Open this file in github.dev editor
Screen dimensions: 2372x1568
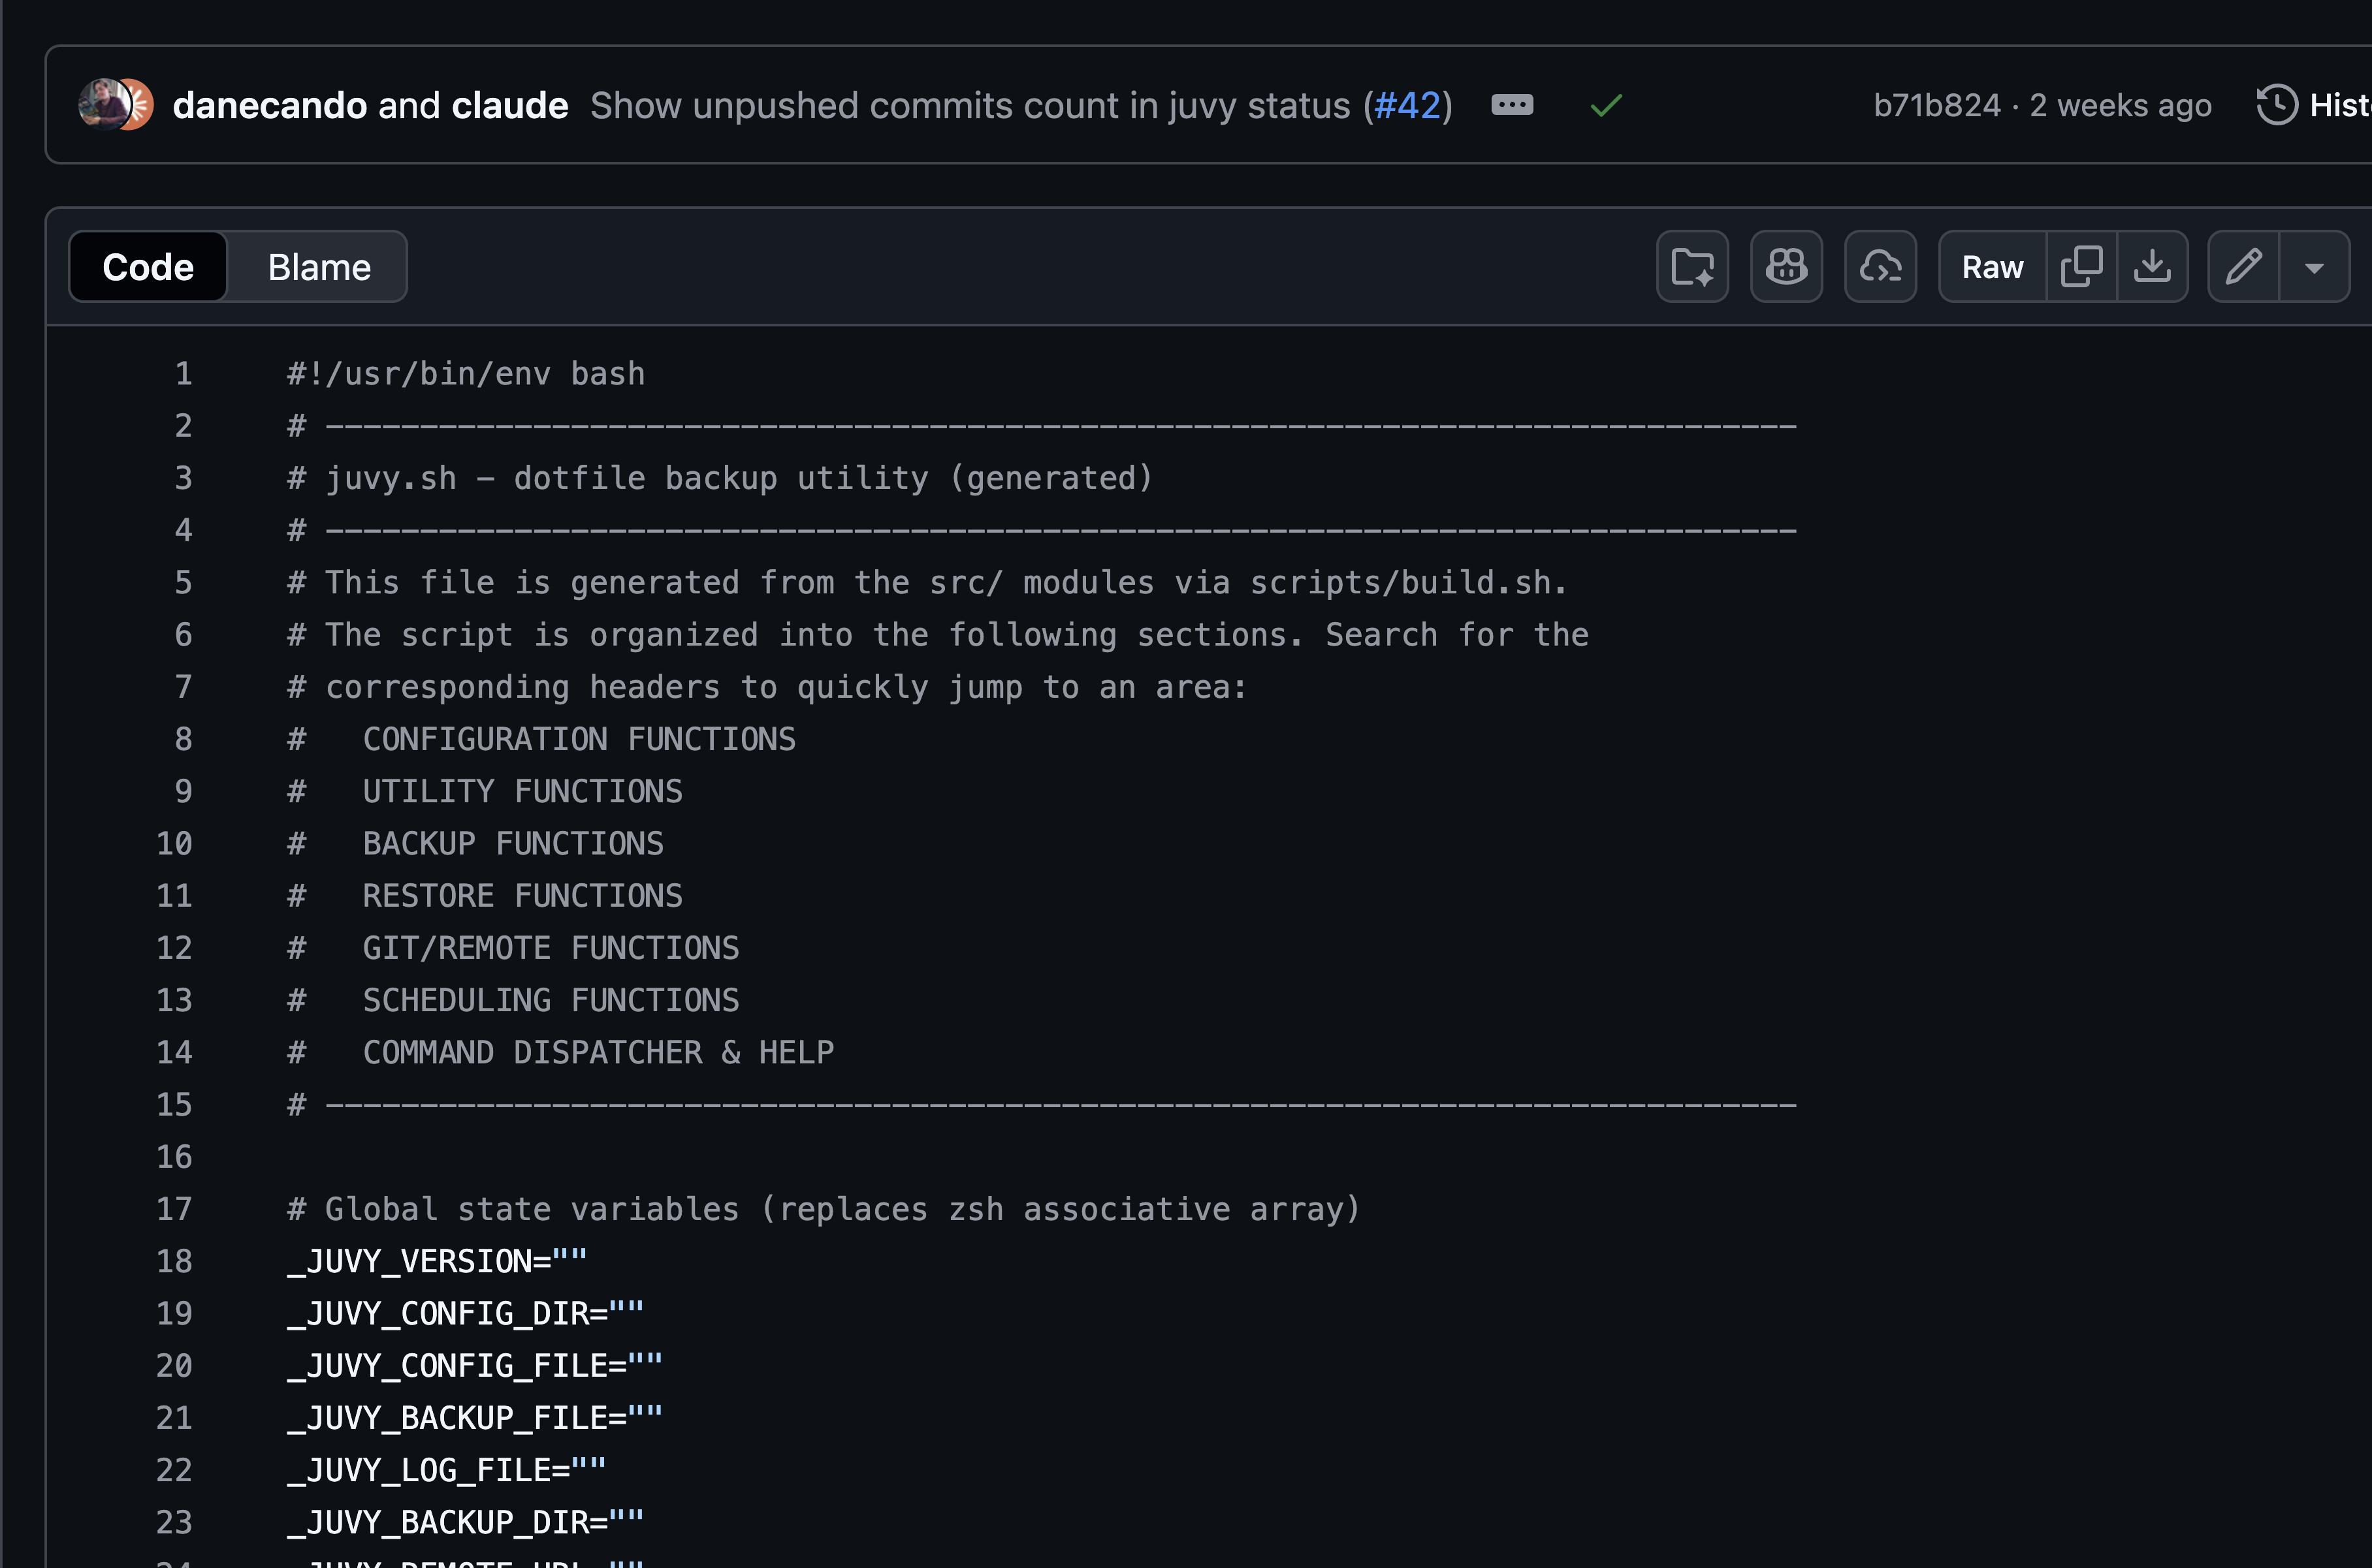pyautogui.click(x=1880, y=266)
